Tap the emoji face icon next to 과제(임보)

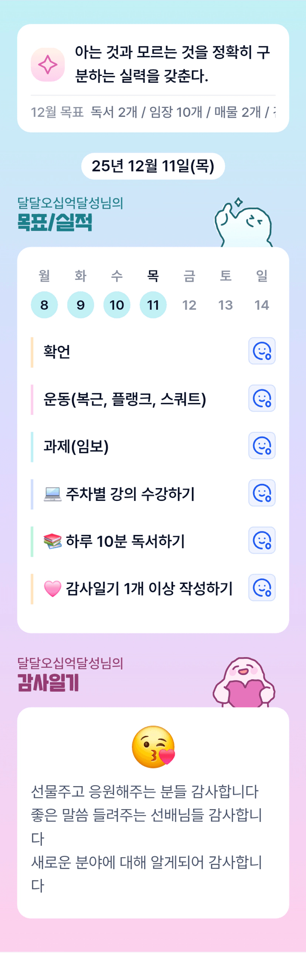[x=262, y=446]
